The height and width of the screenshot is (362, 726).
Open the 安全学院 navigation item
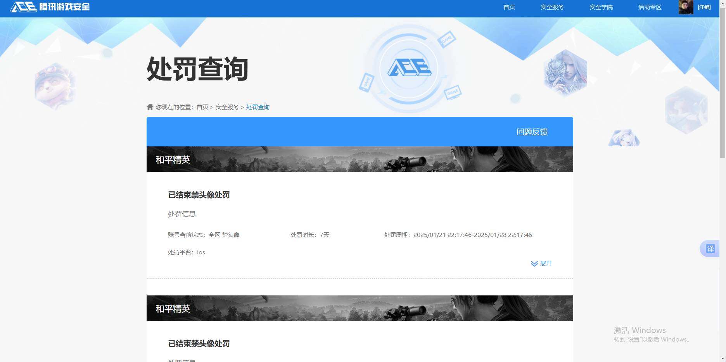coord(600,7)
